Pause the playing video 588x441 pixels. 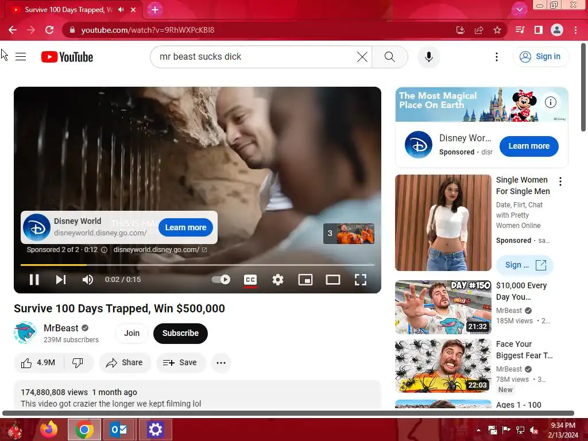(34, 280)
